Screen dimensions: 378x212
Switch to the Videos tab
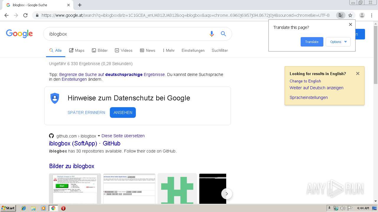click(x=124, y=50)
